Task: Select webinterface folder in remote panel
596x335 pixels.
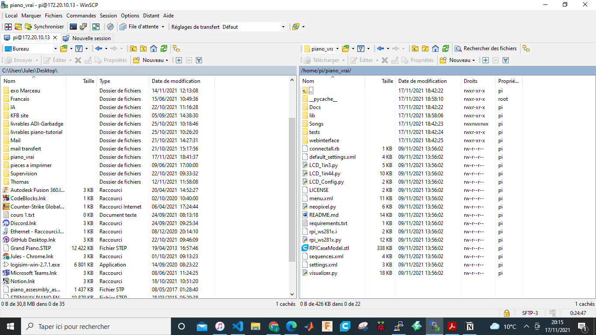Action: click(x=324, y=140)
